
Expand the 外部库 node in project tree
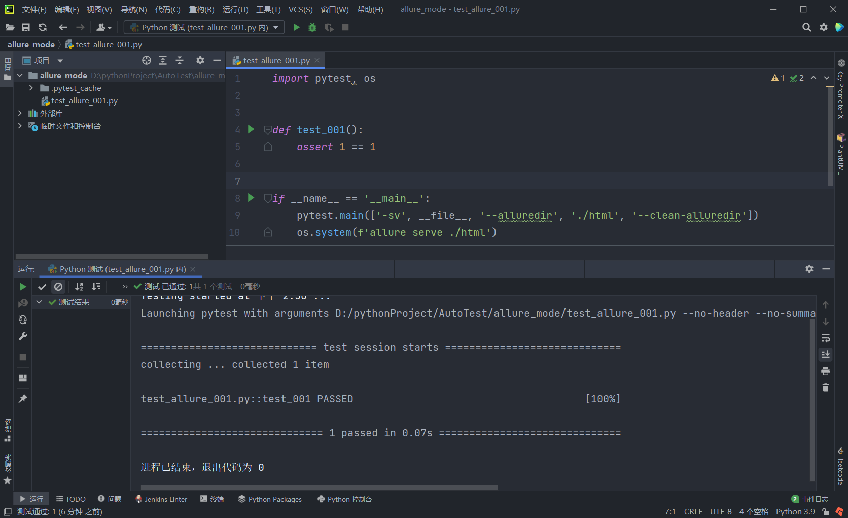tap(20, 113)
